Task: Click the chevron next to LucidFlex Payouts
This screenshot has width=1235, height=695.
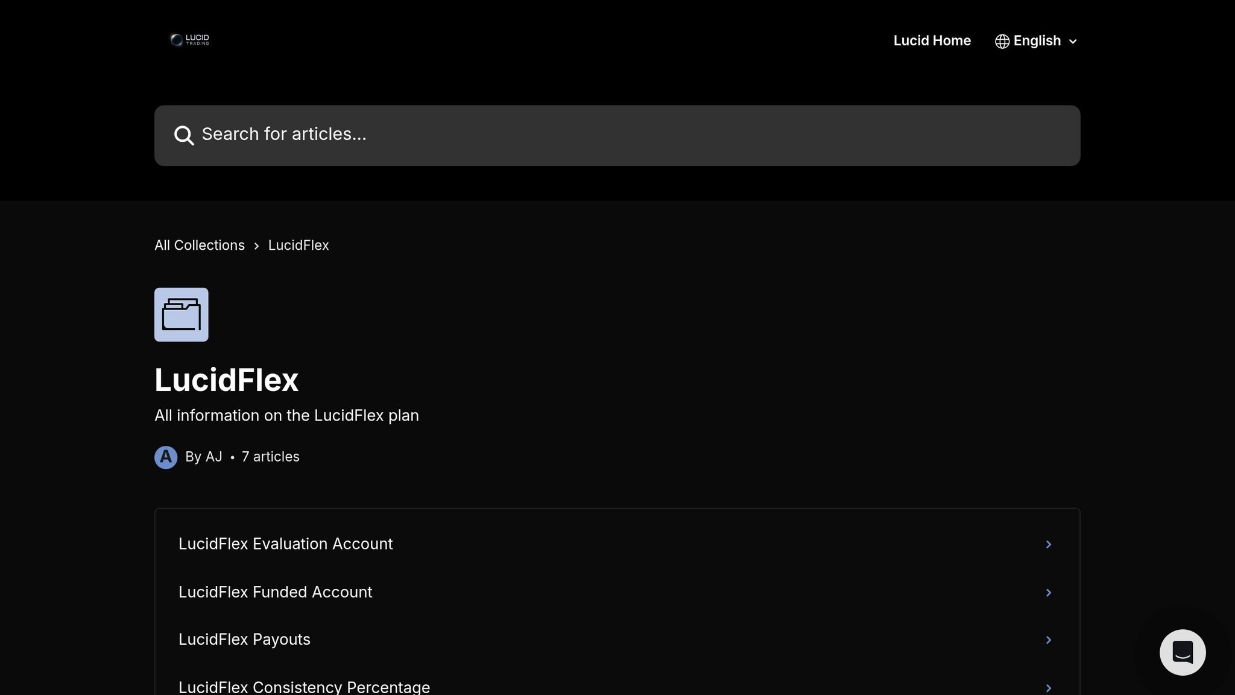Action: [1049, 639]
